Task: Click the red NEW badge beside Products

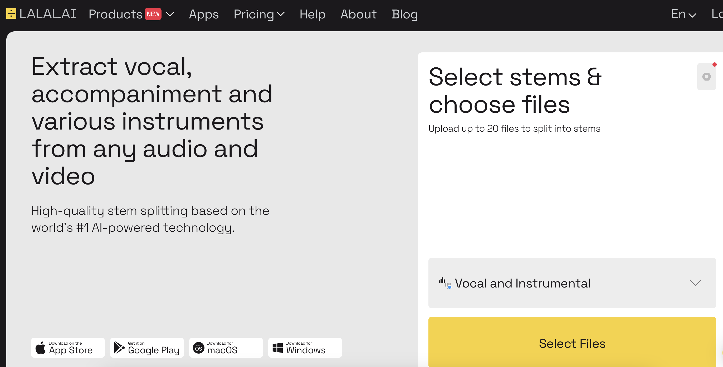Action: pyautogui.click(x=153, y=14)
